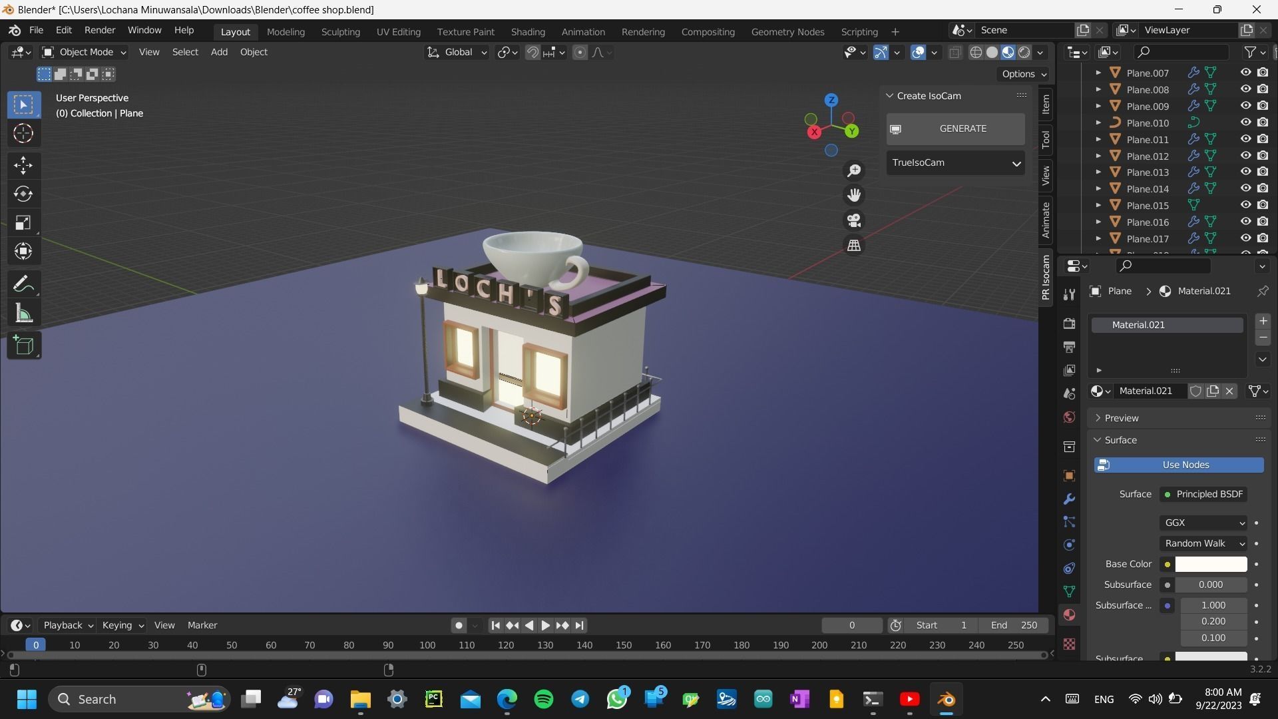Open the Physics properties tab
The image size is (1278, 719).
click(x=1069, y=545)
